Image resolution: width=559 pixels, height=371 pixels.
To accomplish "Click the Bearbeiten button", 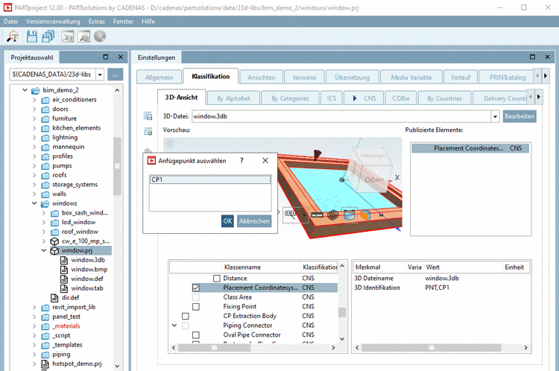I will pyautogui.click(x=519, y=116).
